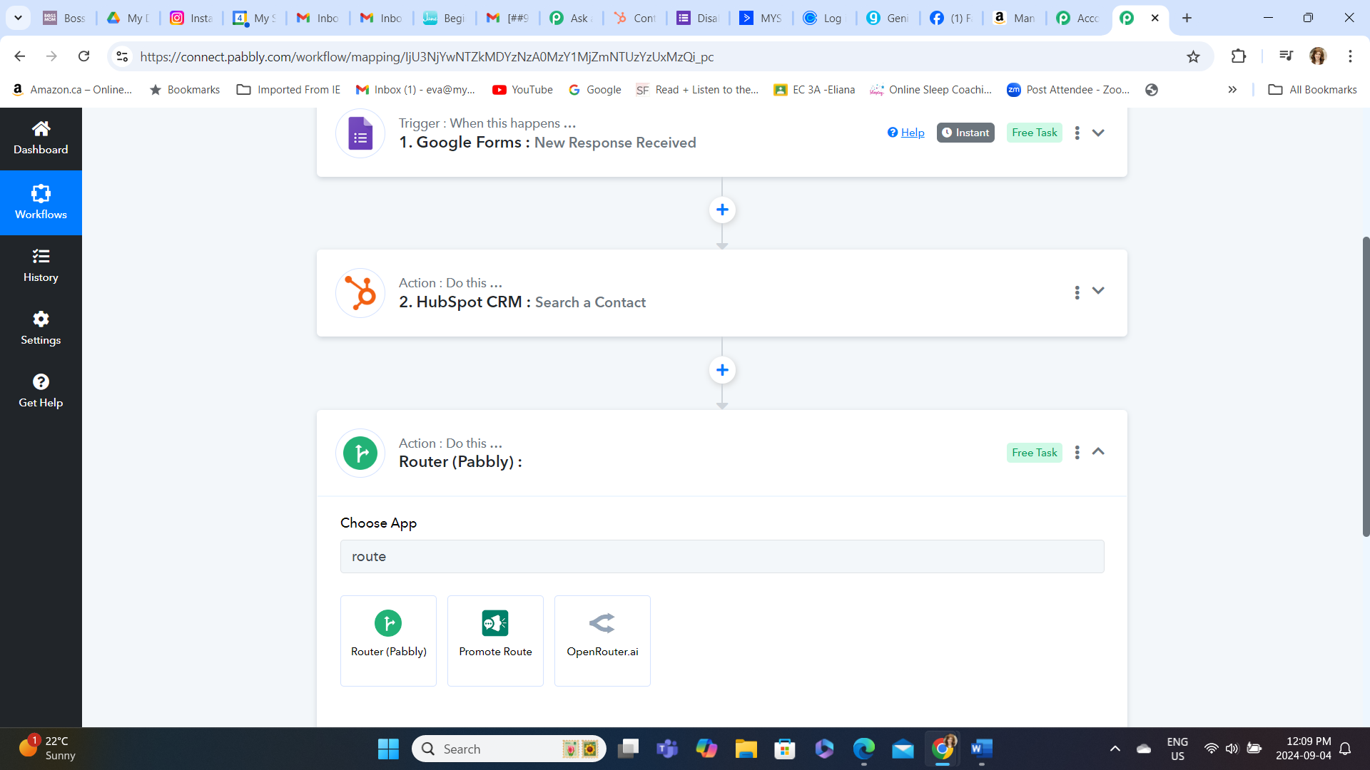Collapse the Router (Pabbly) step
The height and width of the screenshot is (770, 1370).
point(1098,451)
